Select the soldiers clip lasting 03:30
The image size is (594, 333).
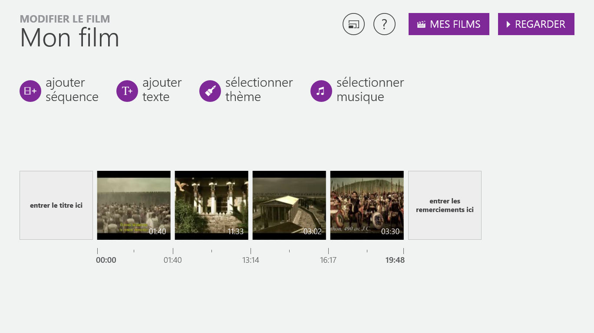pyautogui.click(x=367, y=206)
